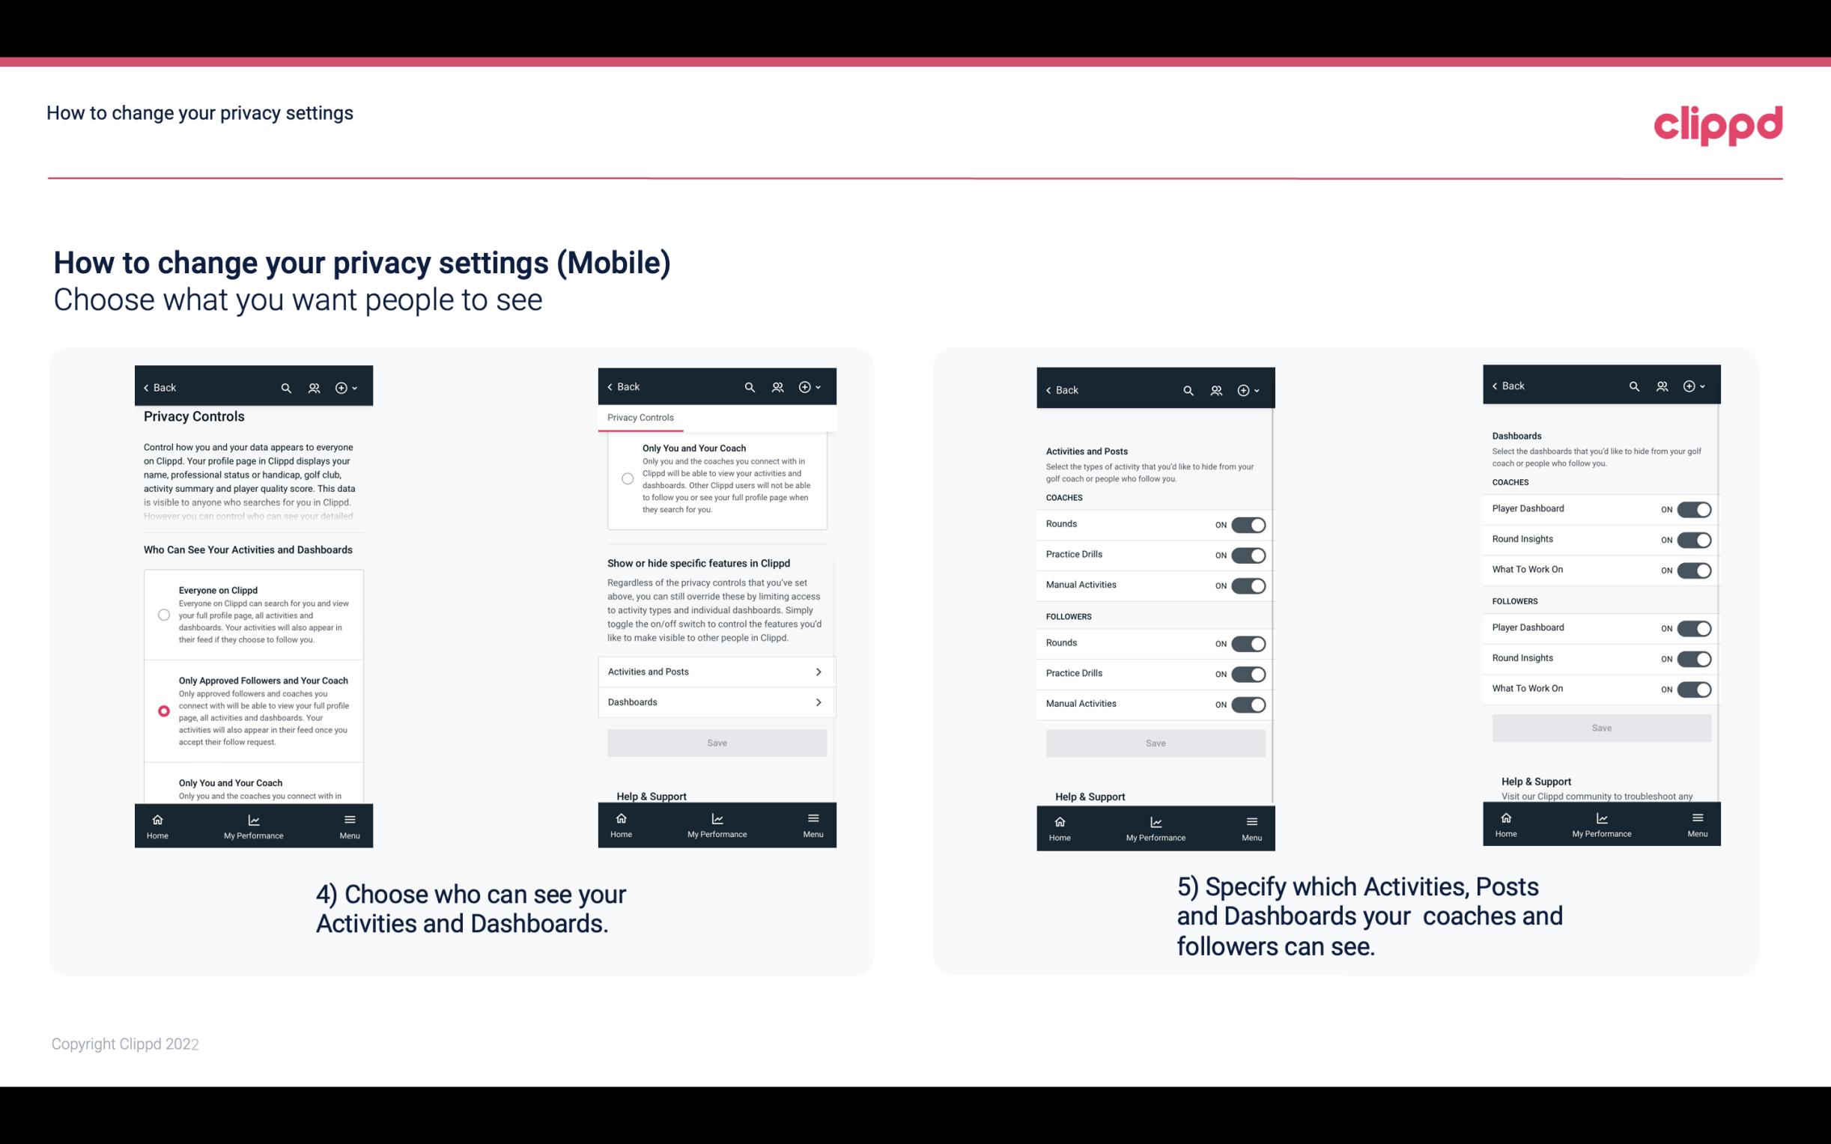This screenshot has height=1144, width=1831.
Task: Disable Player Dashboard for Followers
Action: (x=1694, y=627)
